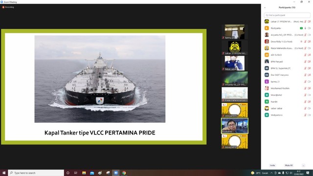This screenshot has width=313, height=176.
Task: Click the Invite button
Action: [x=272, y=165]
